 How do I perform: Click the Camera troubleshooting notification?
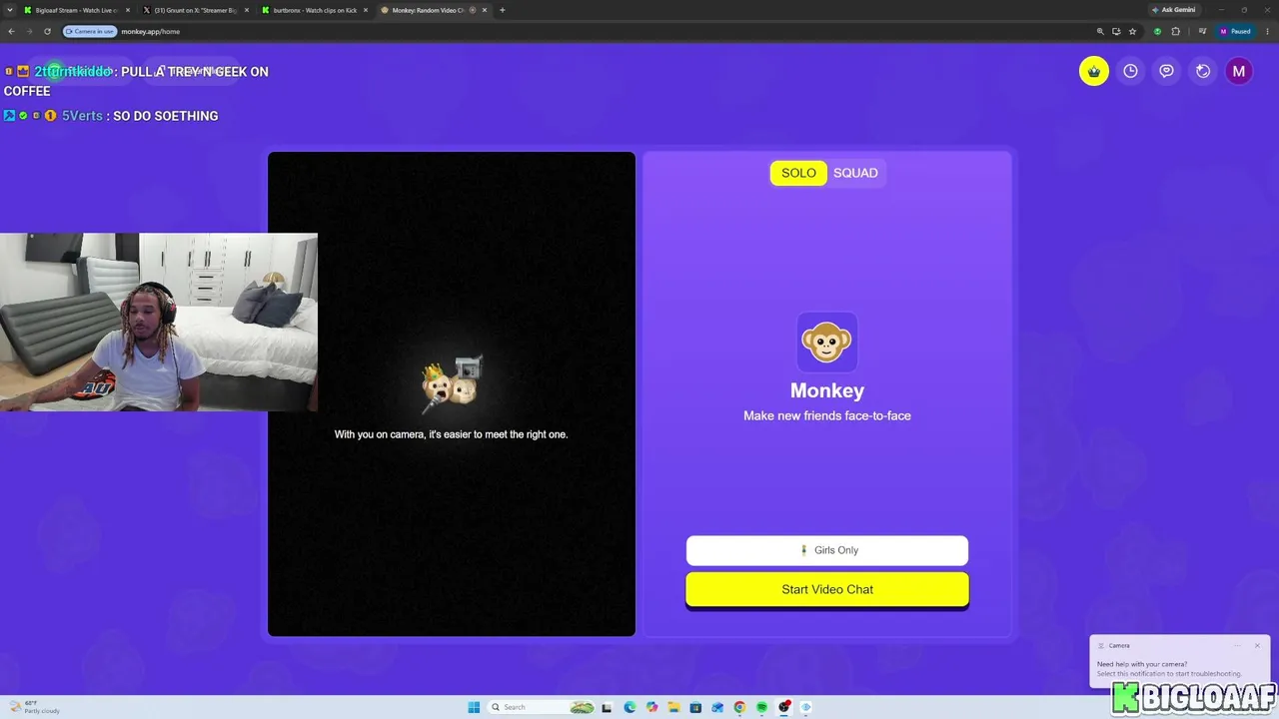pos(1179,661)
